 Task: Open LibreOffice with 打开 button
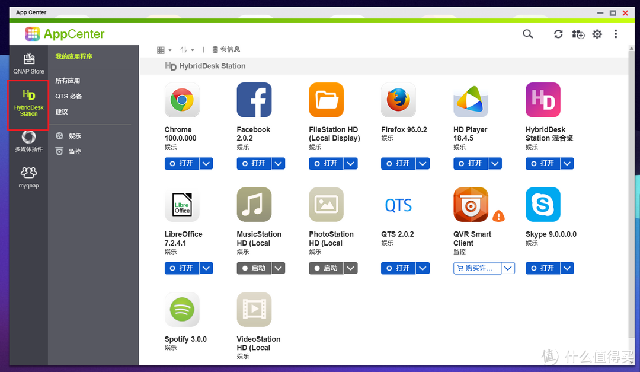(x=181, y=268)
